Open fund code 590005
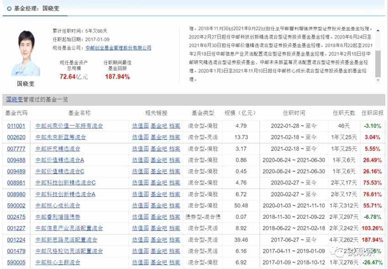 tap(16, 262)
